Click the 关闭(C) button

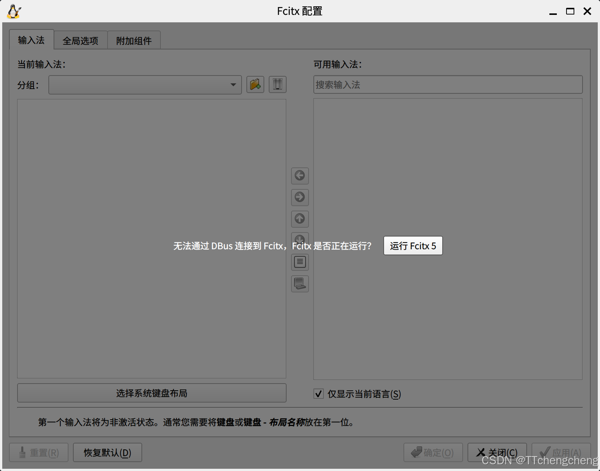tap(497, 452)
